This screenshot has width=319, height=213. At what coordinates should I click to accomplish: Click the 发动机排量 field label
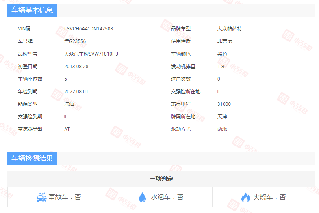coord(183,67)
